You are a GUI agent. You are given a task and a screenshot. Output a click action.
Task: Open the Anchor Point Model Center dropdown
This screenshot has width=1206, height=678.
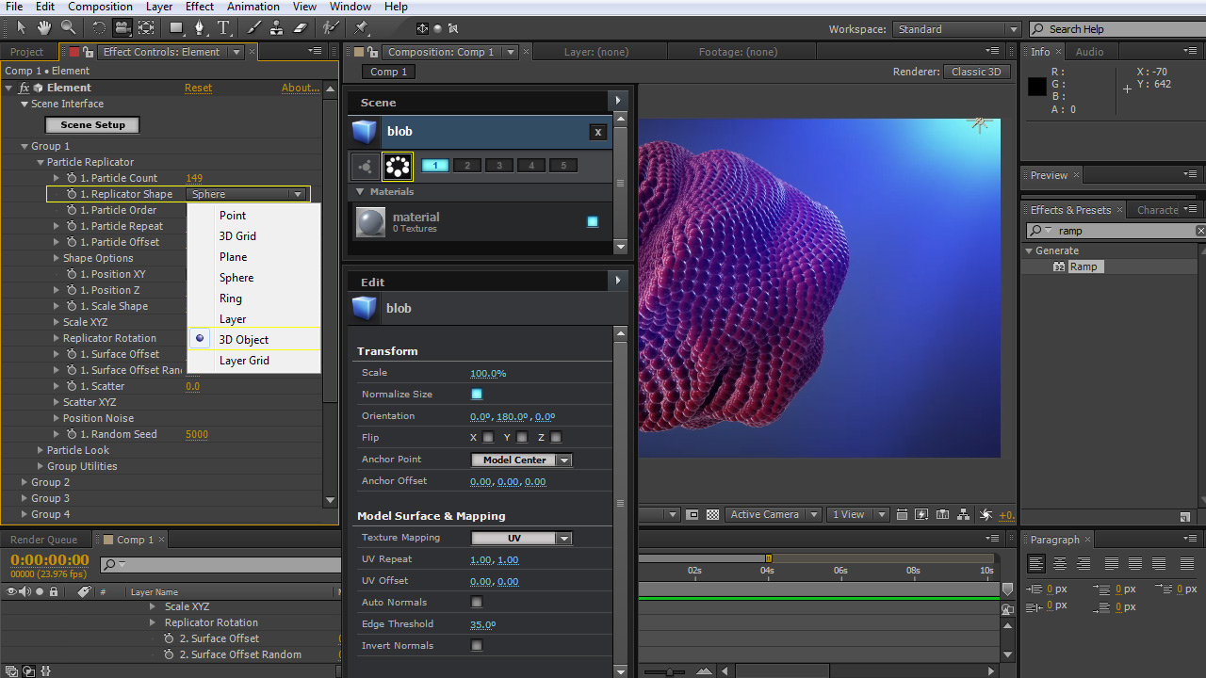point(521,460)
